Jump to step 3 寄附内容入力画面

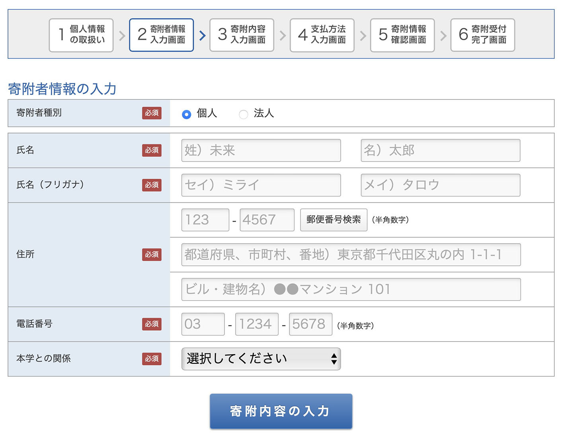pos(242,35)
